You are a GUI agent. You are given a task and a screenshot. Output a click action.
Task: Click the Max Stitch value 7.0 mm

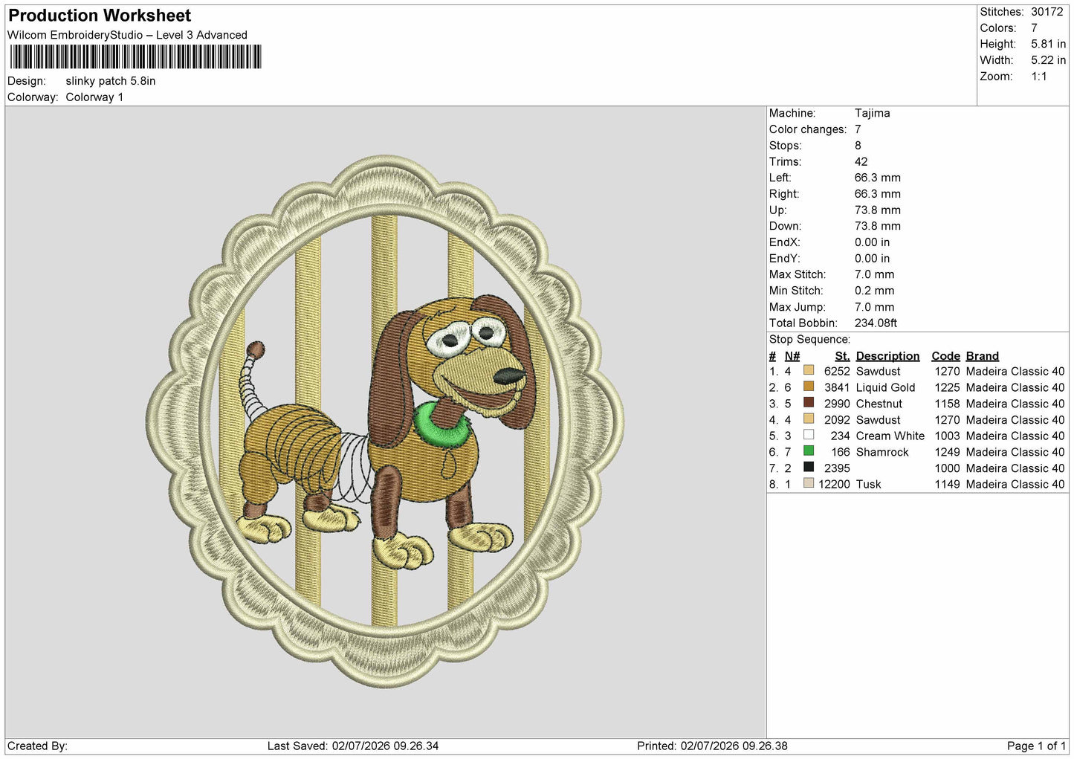[x=874, y=274]
